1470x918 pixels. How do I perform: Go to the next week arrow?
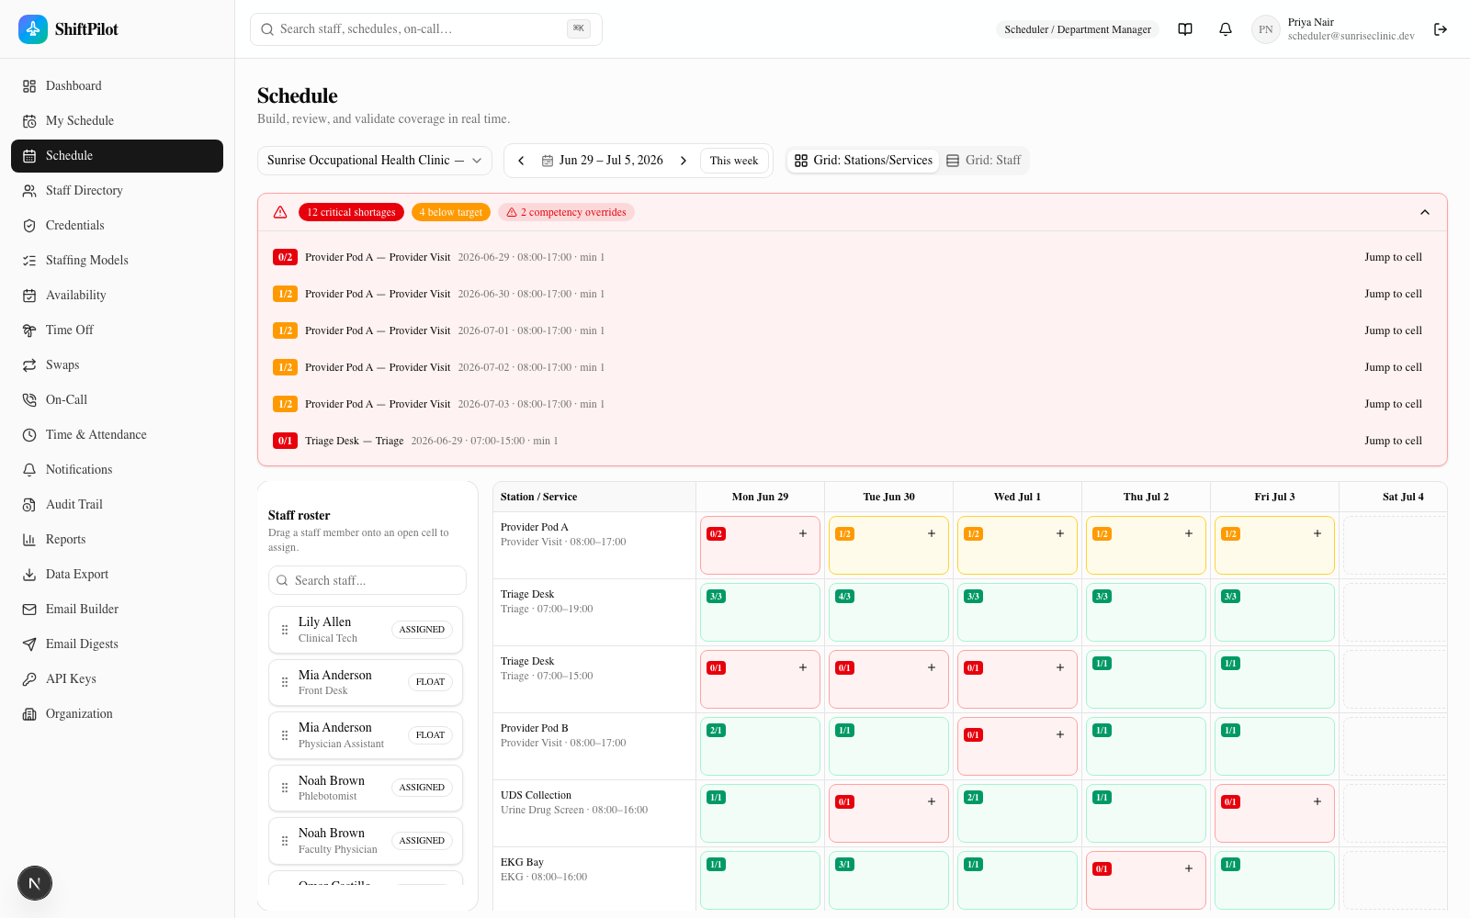[x=684, y=161]
